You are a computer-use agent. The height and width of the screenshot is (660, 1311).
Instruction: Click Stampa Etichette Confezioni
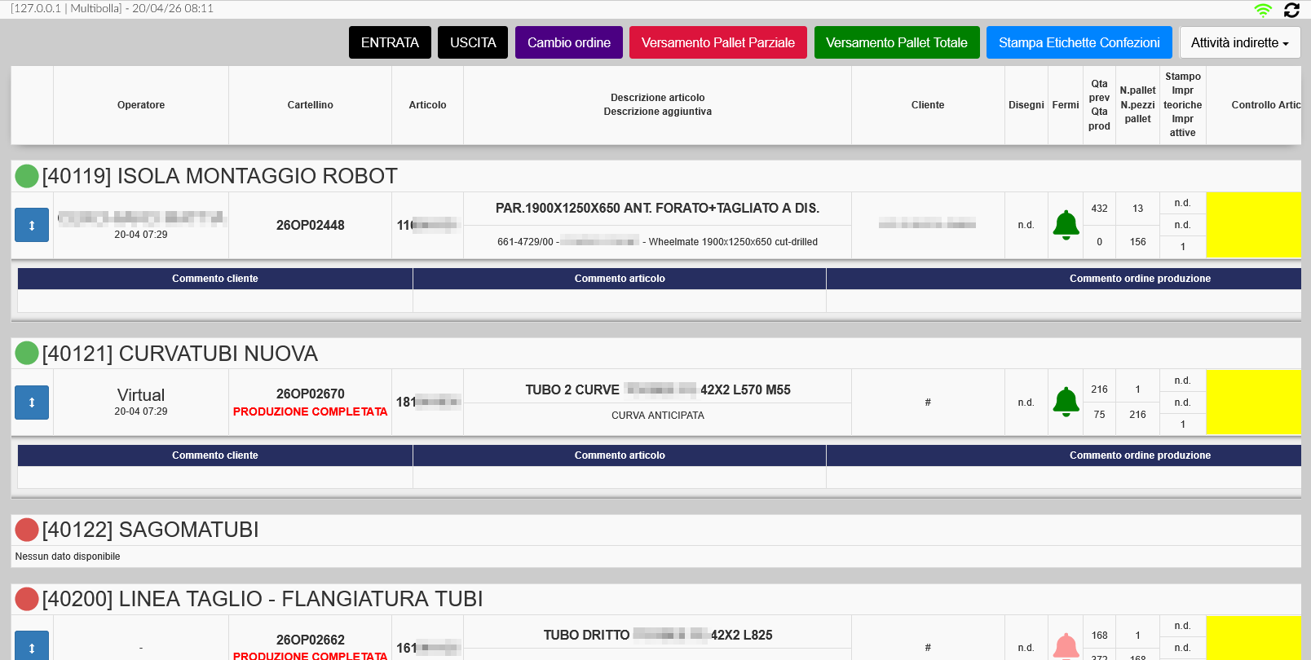(1079, 42)
